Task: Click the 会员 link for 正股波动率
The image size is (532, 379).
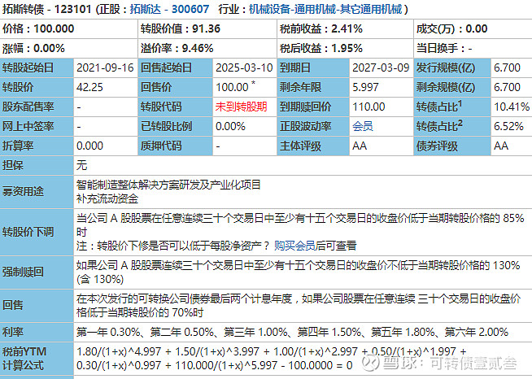Action: pyautogui.click(x=363, y=127)
